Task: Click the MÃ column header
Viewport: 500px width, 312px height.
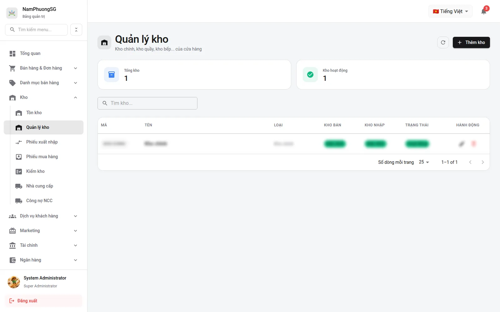Action: (x=104, y=125)
